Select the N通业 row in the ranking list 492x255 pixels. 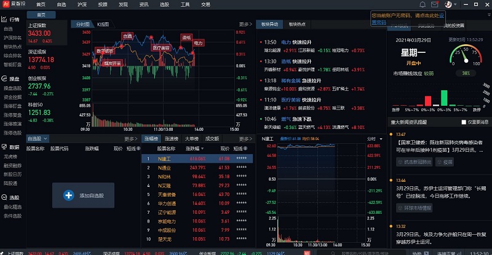(197, 168)
